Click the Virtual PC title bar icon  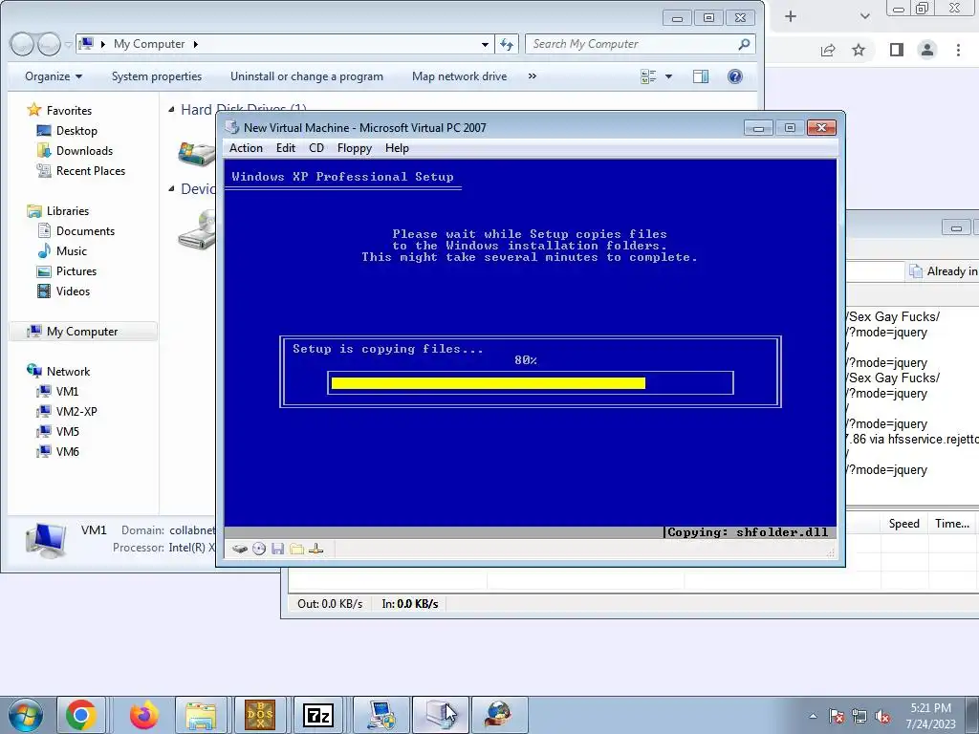[x=232, y=127]
